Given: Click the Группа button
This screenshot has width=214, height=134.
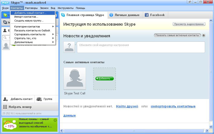Looking at the screenshot, I should pyautogui.click(x=46, y=99).
